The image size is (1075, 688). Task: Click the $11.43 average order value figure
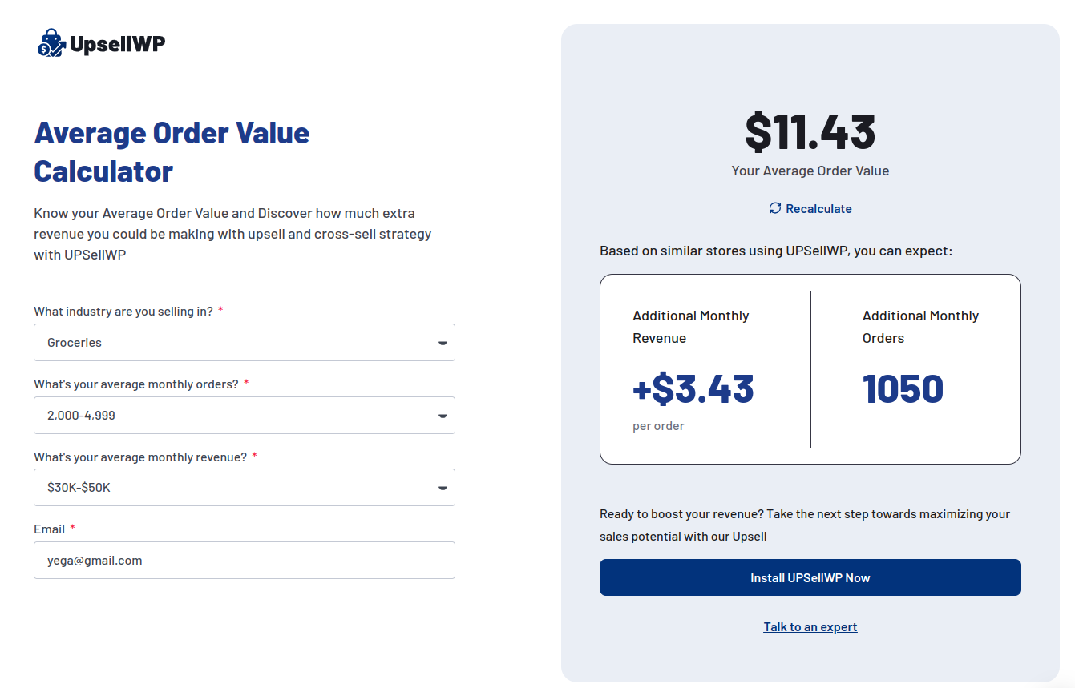(810, 131)
